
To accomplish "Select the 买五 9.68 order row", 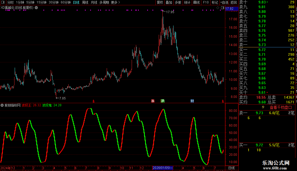I will pyautogui.click(x=267, y=69).
